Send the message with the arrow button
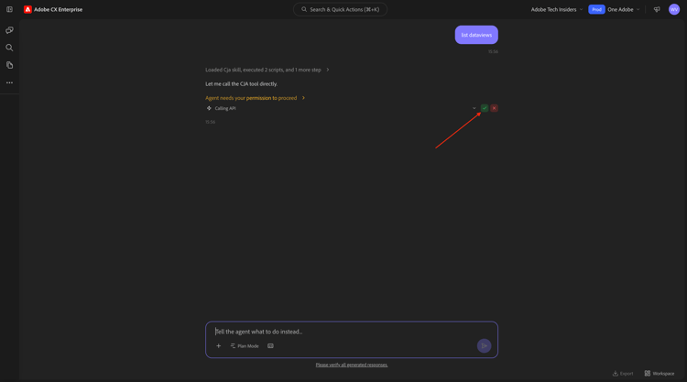Image resolution: width=687 pixels, height=382 pixels. pos(484,346)
